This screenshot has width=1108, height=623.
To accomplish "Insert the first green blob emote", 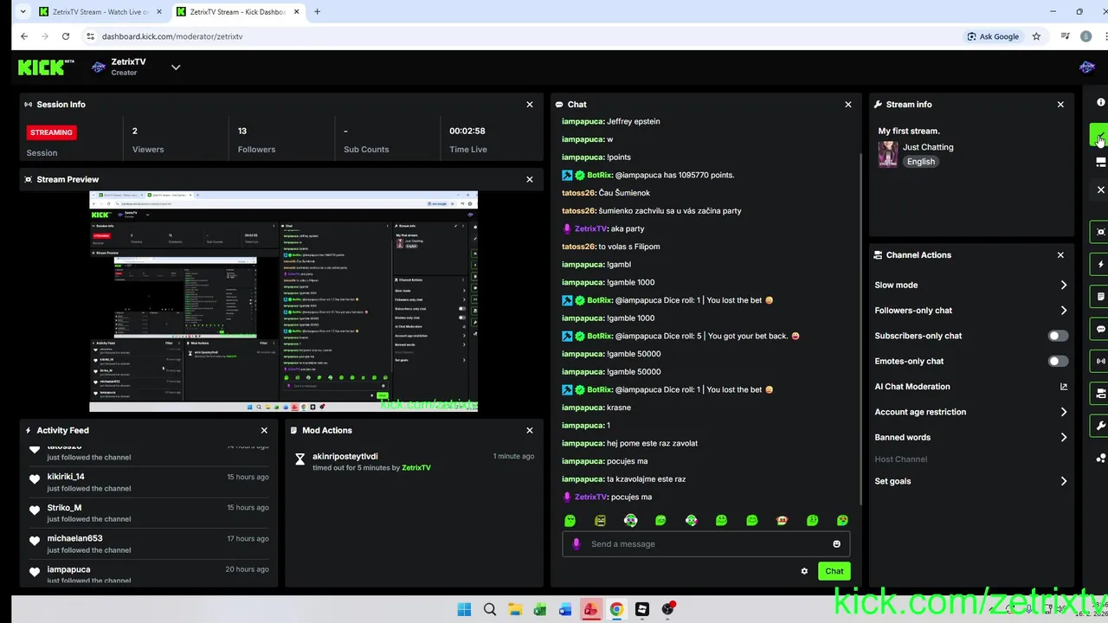I will coord(570,520).
